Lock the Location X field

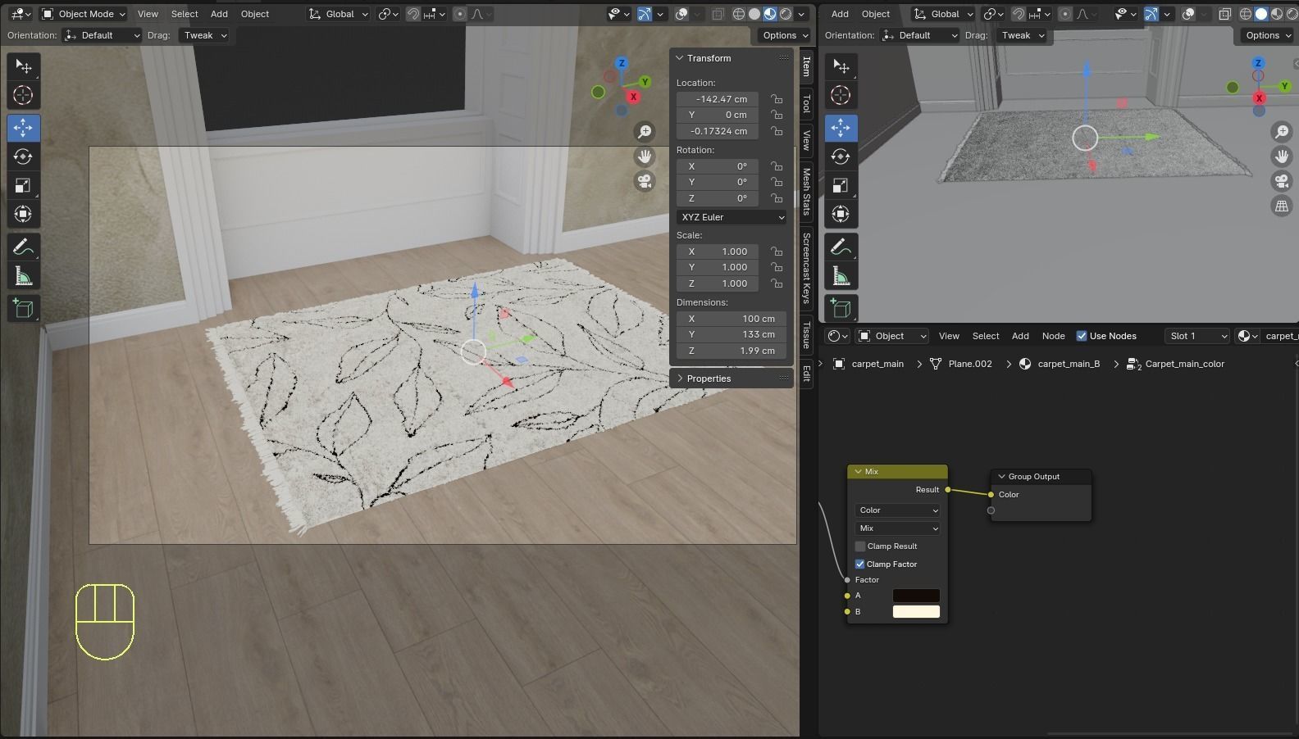776,99
